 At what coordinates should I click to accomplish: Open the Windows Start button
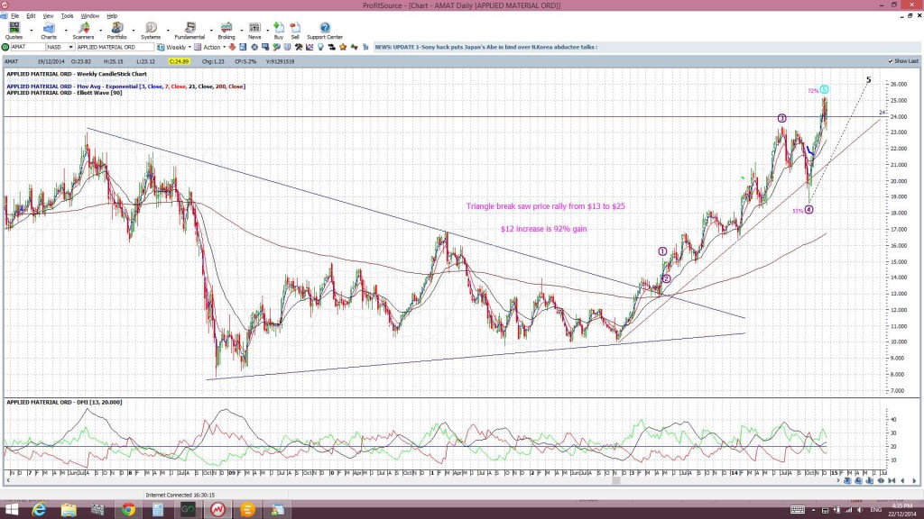pos(11,510)
